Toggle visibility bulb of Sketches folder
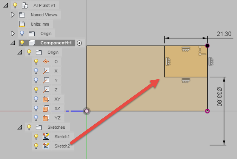237x159 pixels. point(29,127)
